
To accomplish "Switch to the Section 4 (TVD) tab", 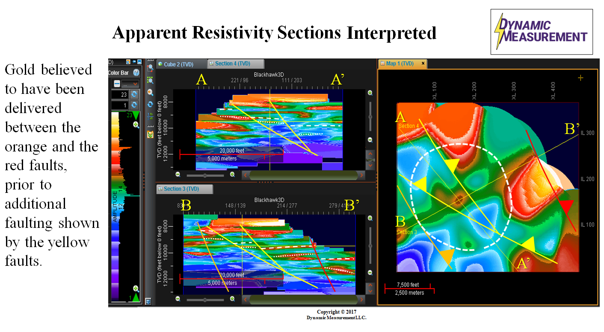I will coord(235,64).
